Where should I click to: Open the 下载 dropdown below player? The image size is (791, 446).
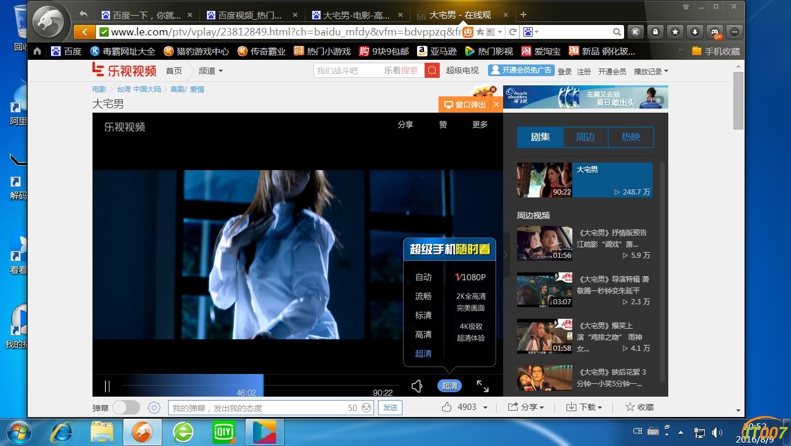(x=584, y=407)
